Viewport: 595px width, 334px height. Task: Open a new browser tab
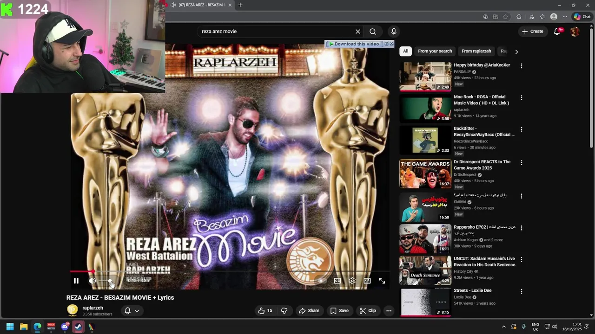click(240, 5)
